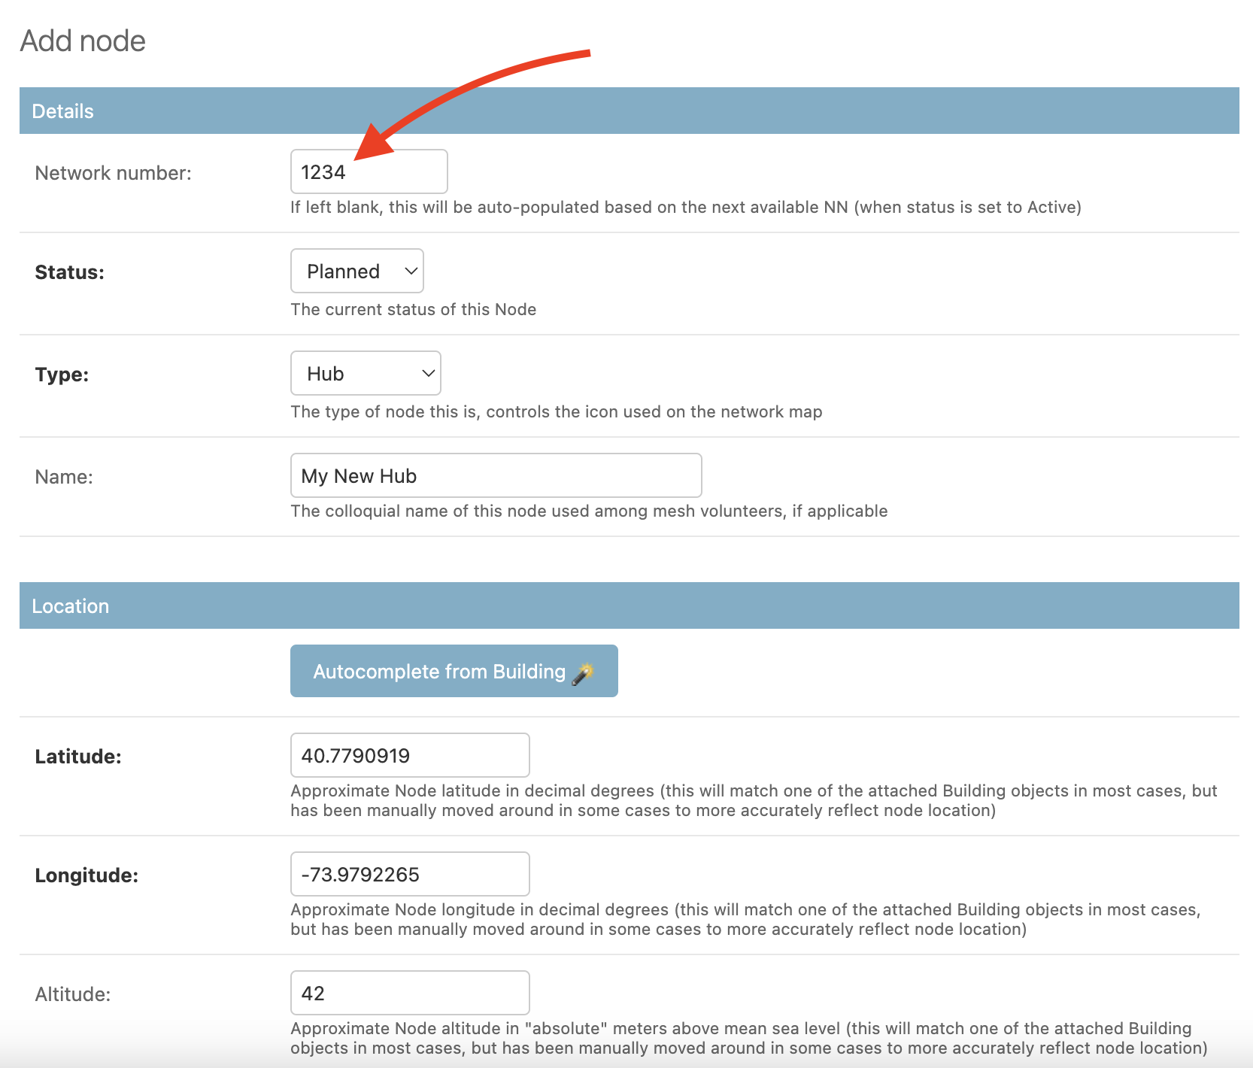Open the Type dropdown showing Hub

[366, 373]
